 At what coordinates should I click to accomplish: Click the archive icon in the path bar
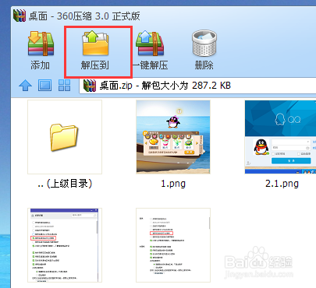[90, 86]
